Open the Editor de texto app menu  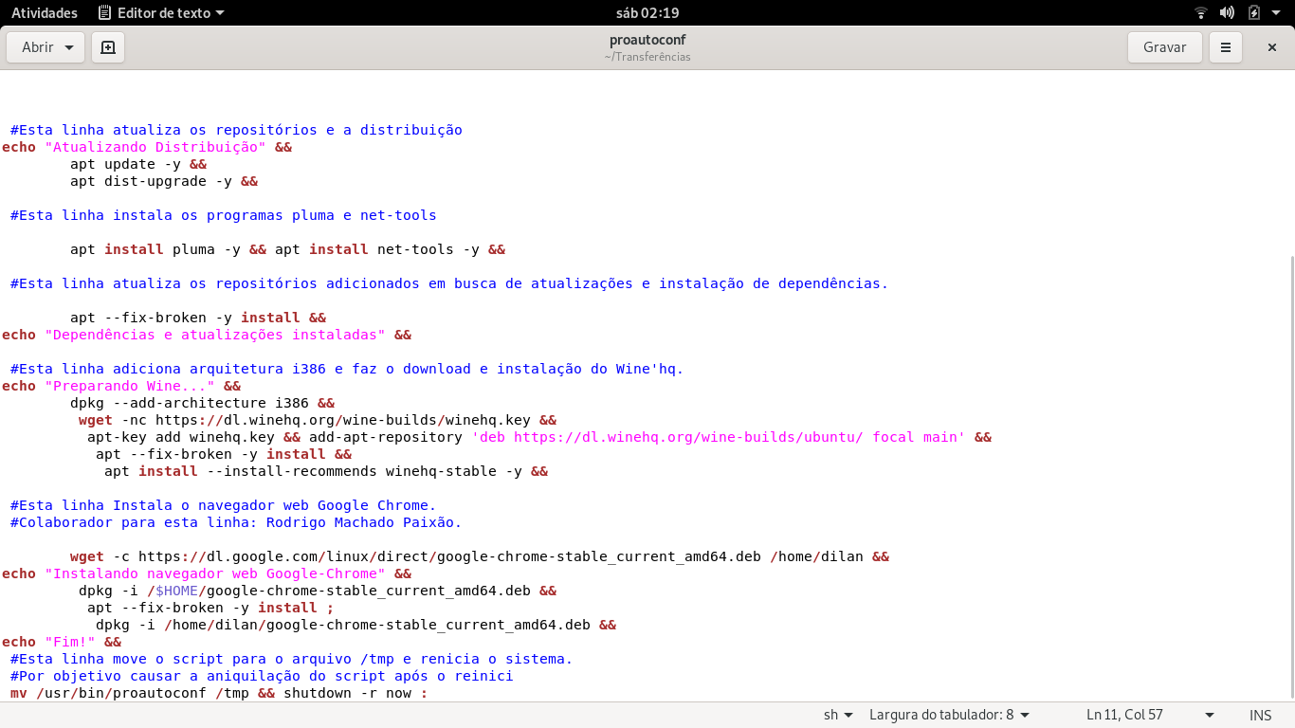pos(161,13)
